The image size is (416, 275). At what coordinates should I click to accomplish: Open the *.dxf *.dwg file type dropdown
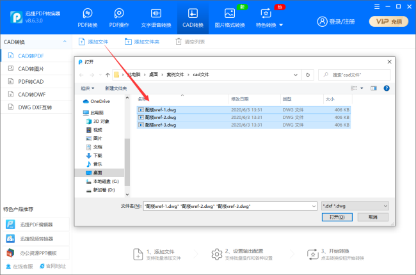(355, 206)
